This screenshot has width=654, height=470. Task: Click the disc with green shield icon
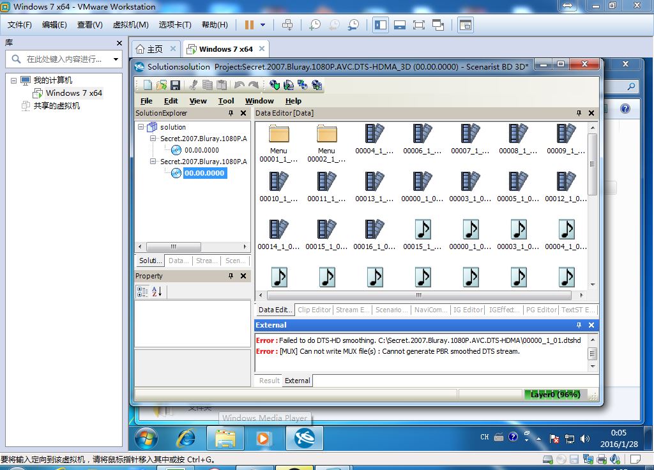click(274, 85)
